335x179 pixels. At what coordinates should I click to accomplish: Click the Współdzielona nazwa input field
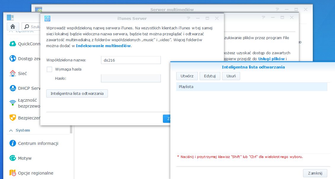tap(131, 60)
